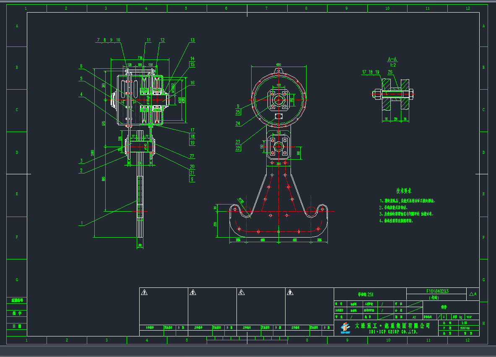The width and height of the screenshot is (496, 357).
Task: Select the 480 width dimension above the pulley circle
Action: pos(278,65)
